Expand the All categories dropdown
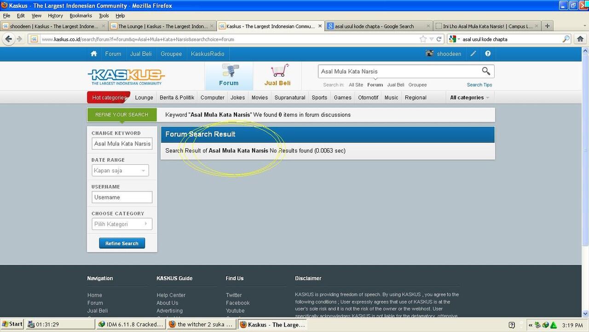 click(x=469, y=97)
